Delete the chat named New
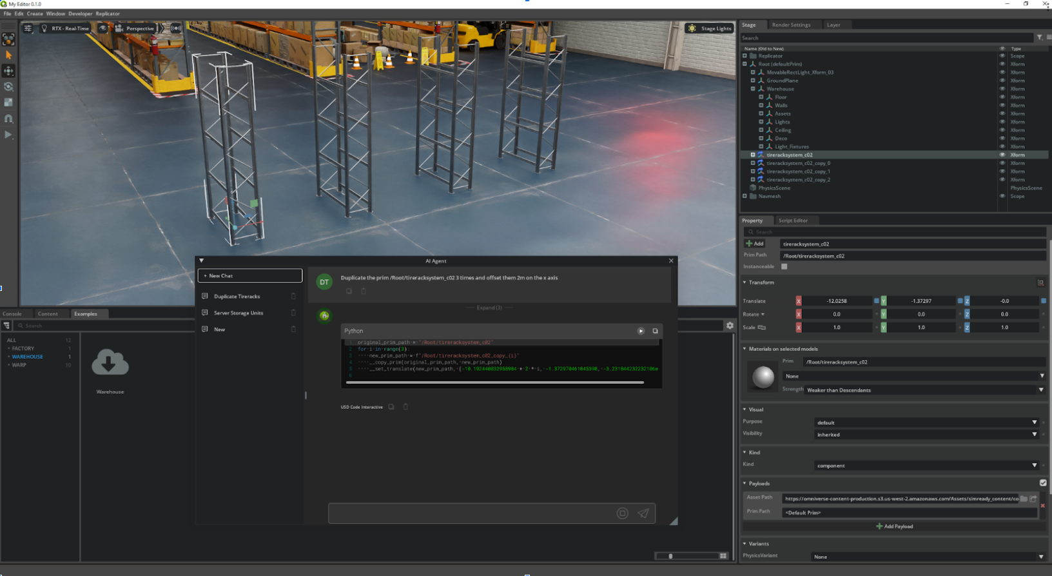1052x576 pixels. 293,329
